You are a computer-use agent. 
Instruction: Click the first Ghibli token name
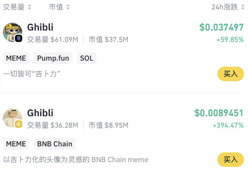coord(40,27)
